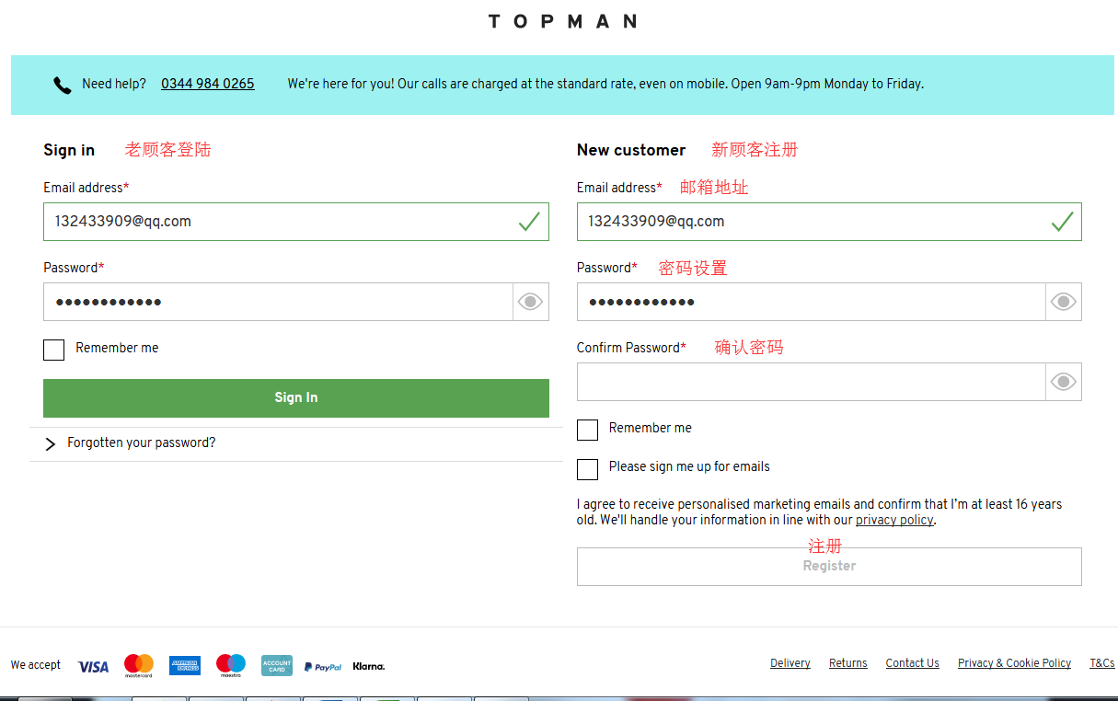Viewport: 1118px width, 701px height.
Task: Click the TOPMAN logo at top
Action: pos(561,21)
